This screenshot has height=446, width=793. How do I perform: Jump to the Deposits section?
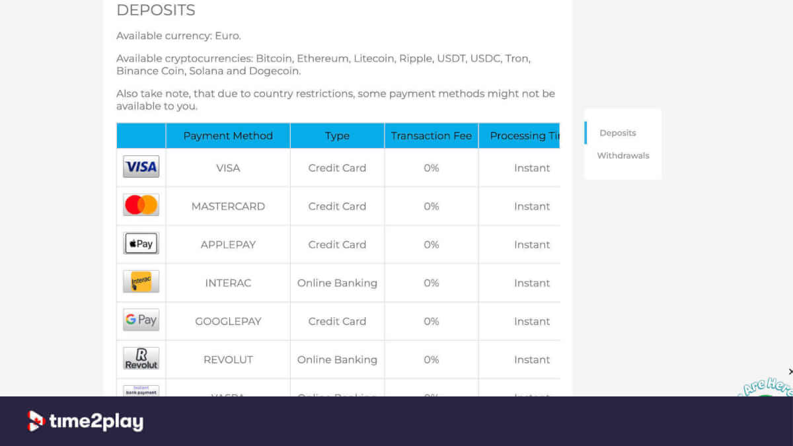pyautogui.click(x=617, y=133)
